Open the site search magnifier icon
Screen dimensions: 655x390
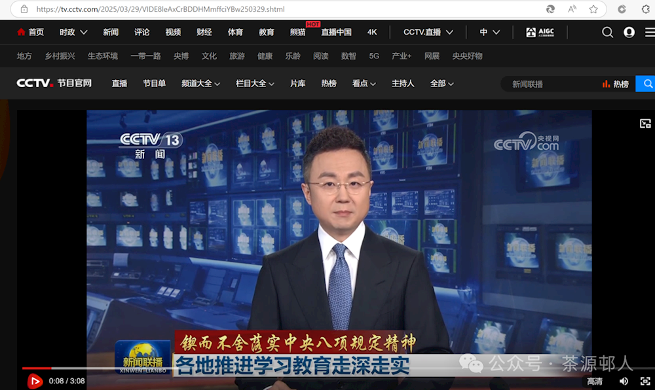pyautogui.click(x=607, y=32)
